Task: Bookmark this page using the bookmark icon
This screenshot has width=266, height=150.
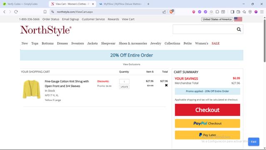Action: [x=45, y=12]
